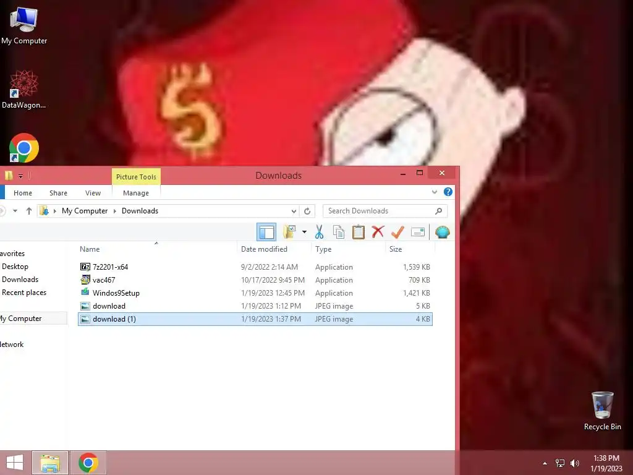Open Recent places in the navigation pane

tap(24, 293)
